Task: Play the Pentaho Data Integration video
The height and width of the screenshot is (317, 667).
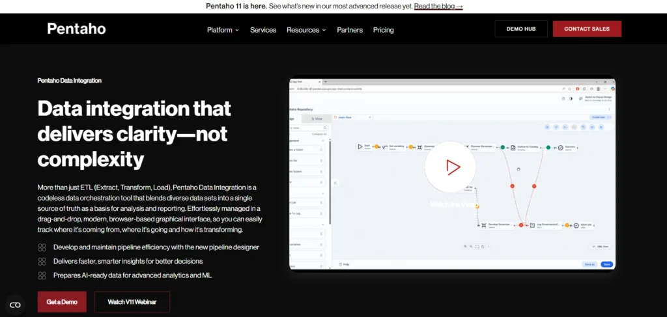Action: (450, 167)
